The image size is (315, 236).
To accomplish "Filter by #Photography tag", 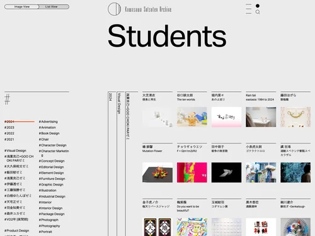I will 49,226.
